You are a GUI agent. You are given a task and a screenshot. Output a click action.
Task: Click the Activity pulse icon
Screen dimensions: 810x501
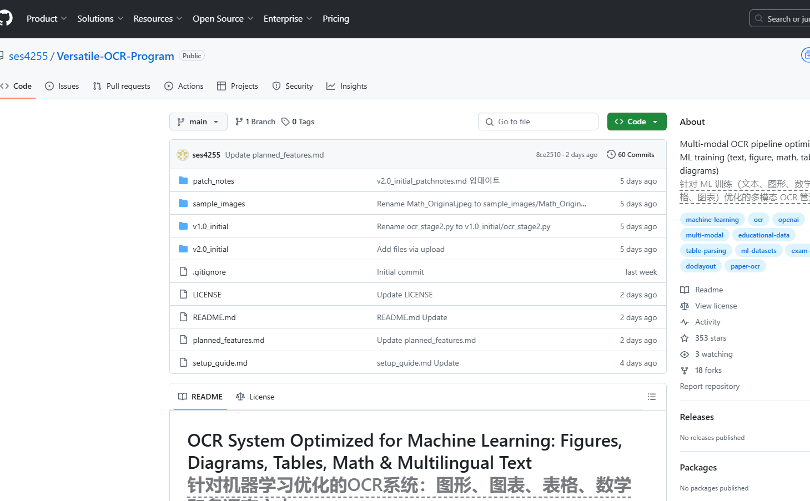pos(684,322)
